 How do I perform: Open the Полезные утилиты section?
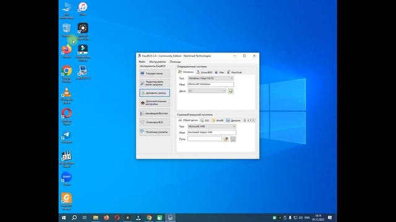pyautogui.click(x=155, y=132)
